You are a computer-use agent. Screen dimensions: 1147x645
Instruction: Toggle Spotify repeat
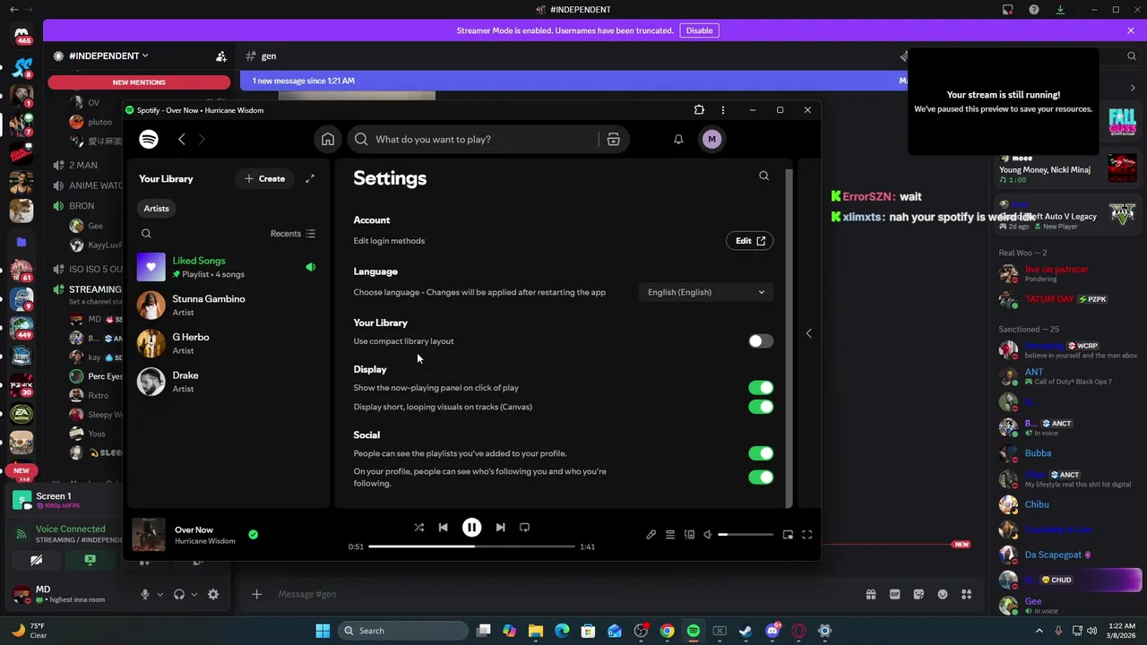(x=524, y=528)
